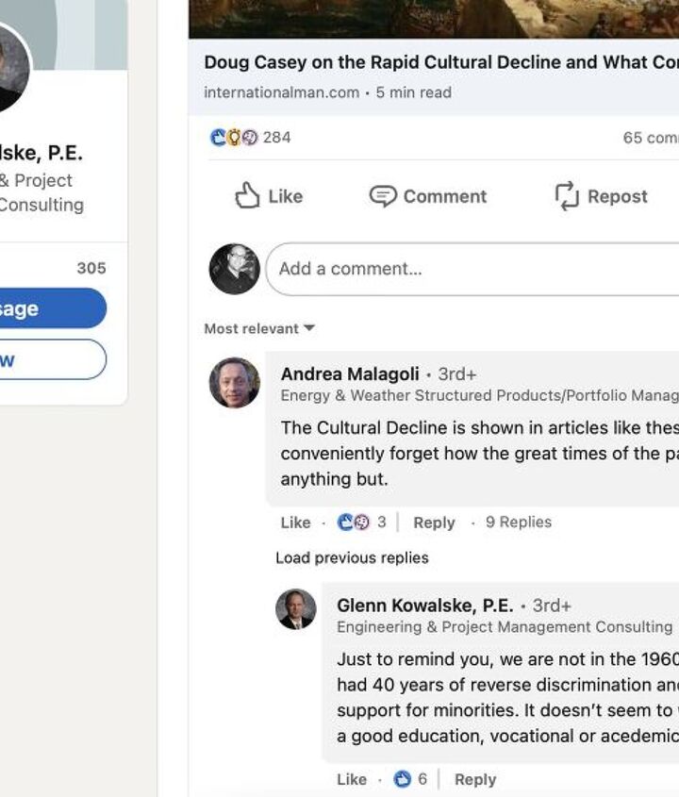
Task: Click reaction icons on Andrea's comment
Action: 354,523
